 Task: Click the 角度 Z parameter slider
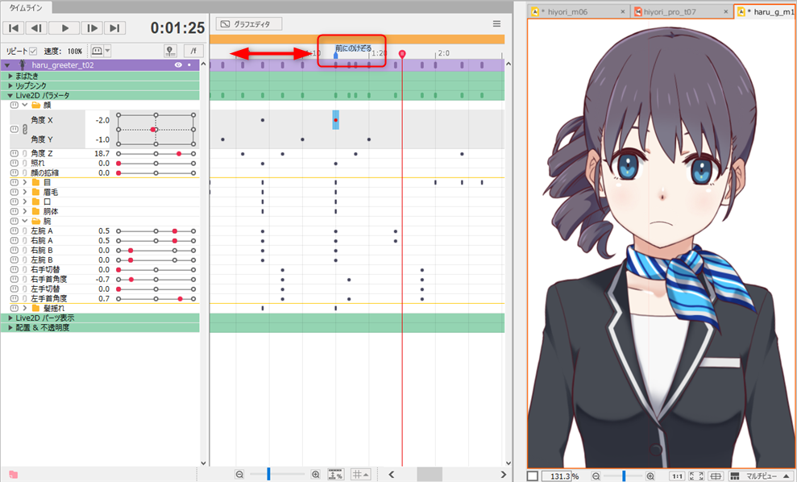coord(156,153)
